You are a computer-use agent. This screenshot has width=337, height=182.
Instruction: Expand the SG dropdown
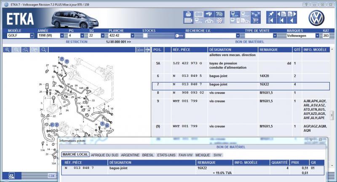[102, 35]
